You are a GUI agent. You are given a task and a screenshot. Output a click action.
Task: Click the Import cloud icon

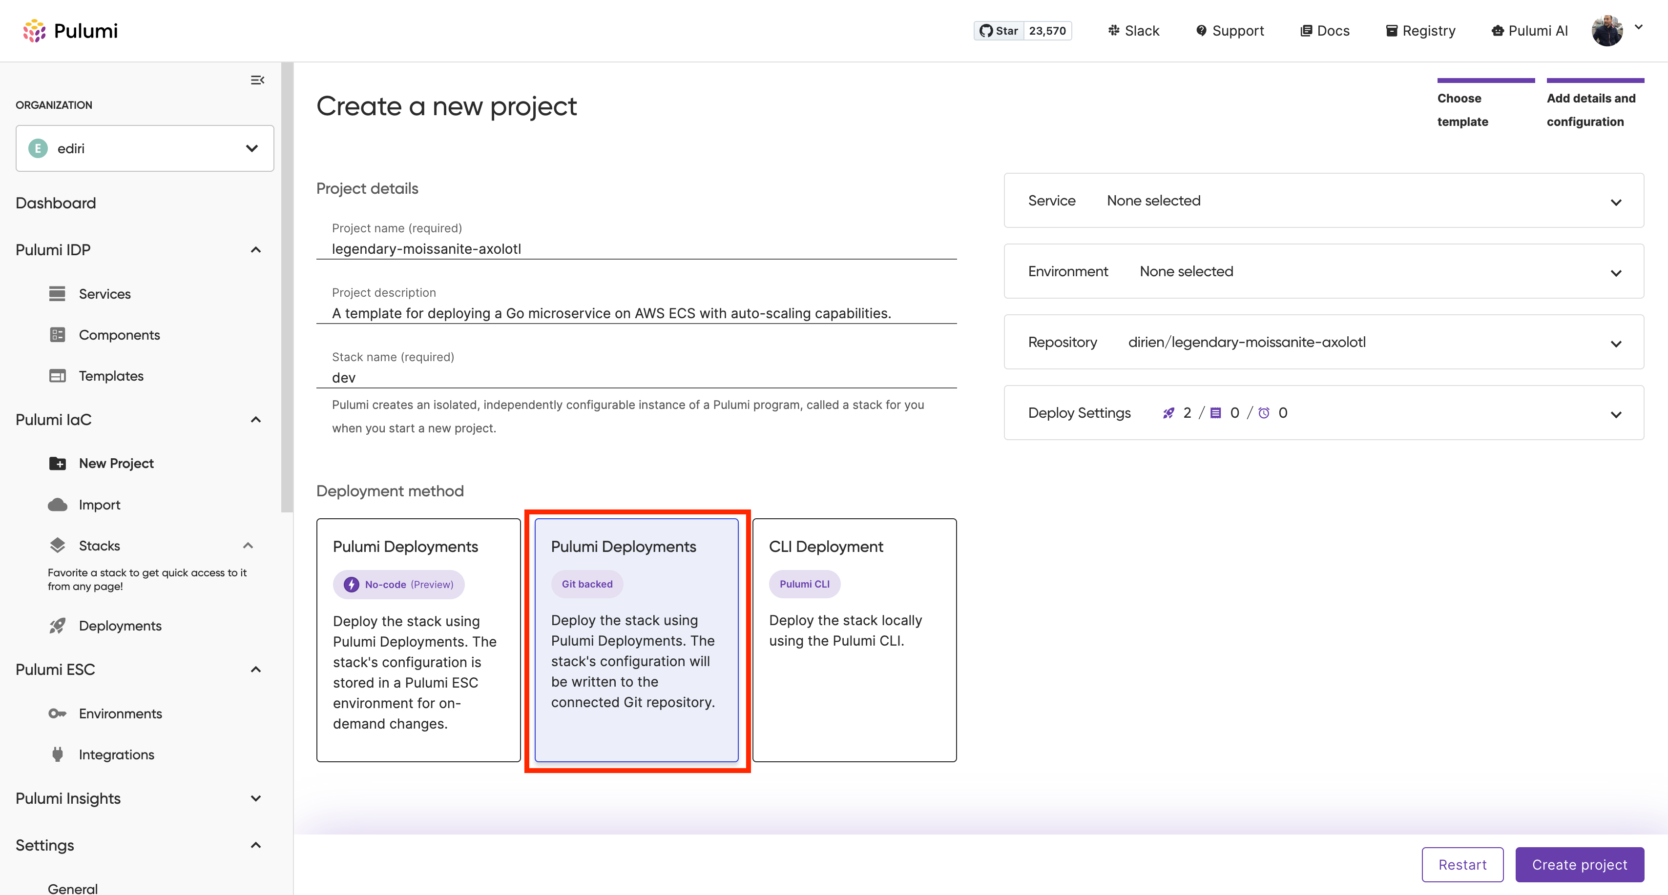pyautogui.click(x=57, y=504)
